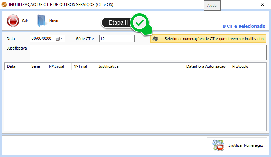This screenshot has height=157, width=271.
Task: Click the green checkmark magnifier badge
Action: pos(141,23)
